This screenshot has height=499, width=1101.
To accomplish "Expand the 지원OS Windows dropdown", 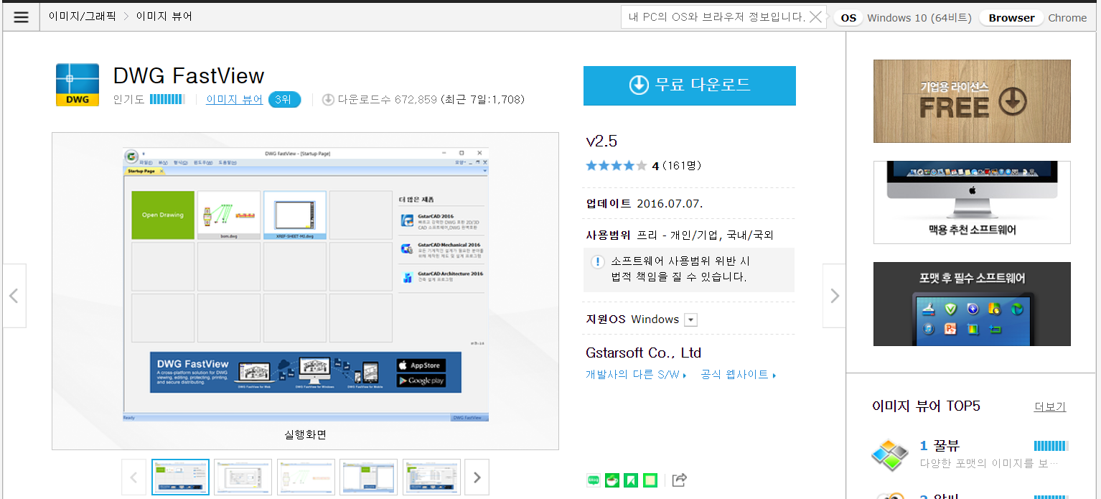I will click(690, 320).
